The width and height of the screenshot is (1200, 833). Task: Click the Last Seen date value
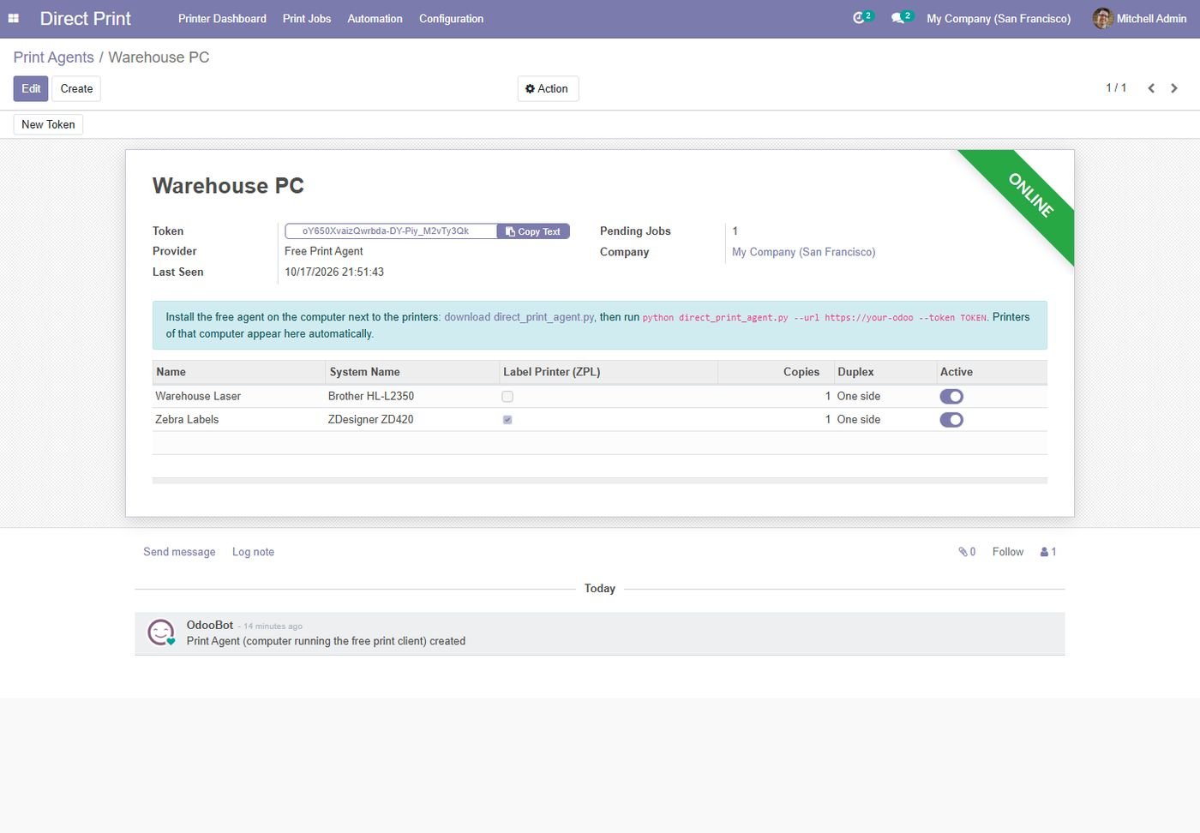334,272
